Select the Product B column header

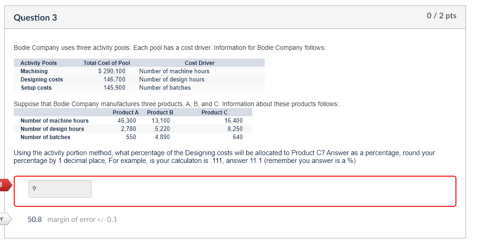coord(160,113)
